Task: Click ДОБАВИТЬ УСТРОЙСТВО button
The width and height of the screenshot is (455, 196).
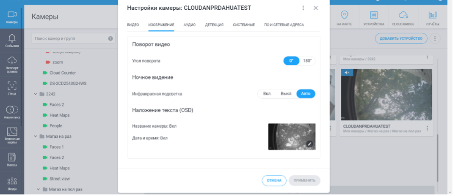Action: click(401, 38)
